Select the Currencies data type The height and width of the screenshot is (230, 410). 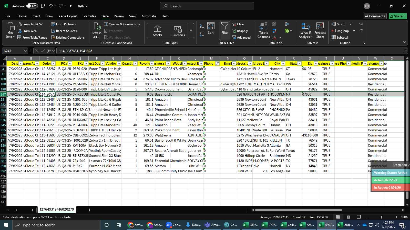(x=178, y=31)
